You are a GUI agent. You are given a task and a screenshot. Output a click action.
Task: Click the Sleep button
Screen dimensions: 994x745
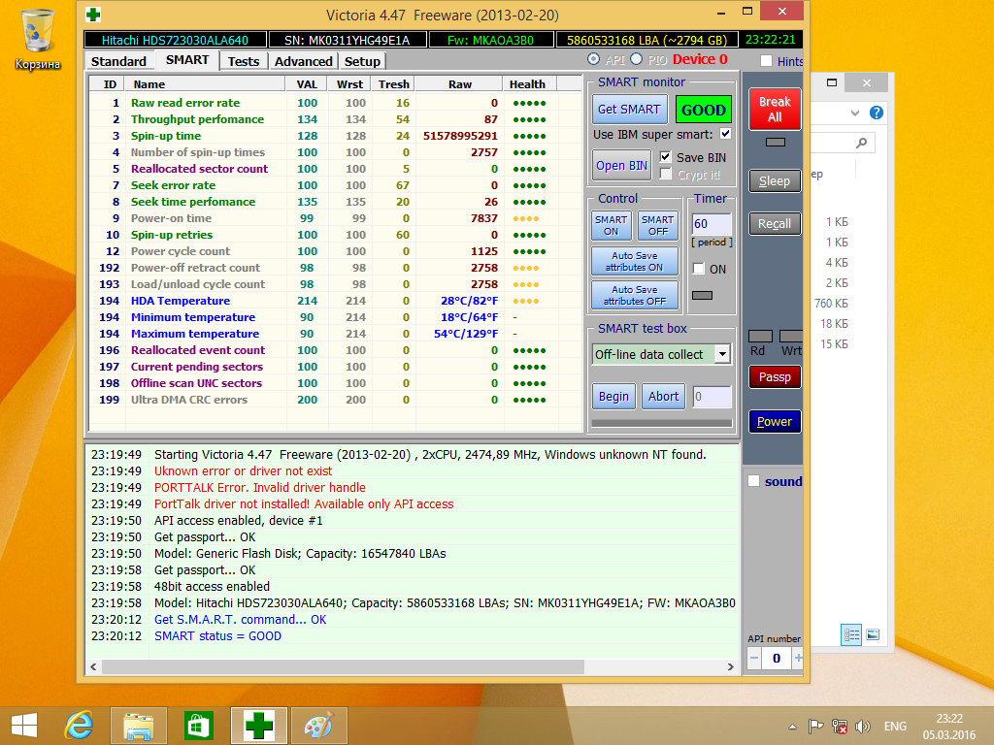coord(775,181)
